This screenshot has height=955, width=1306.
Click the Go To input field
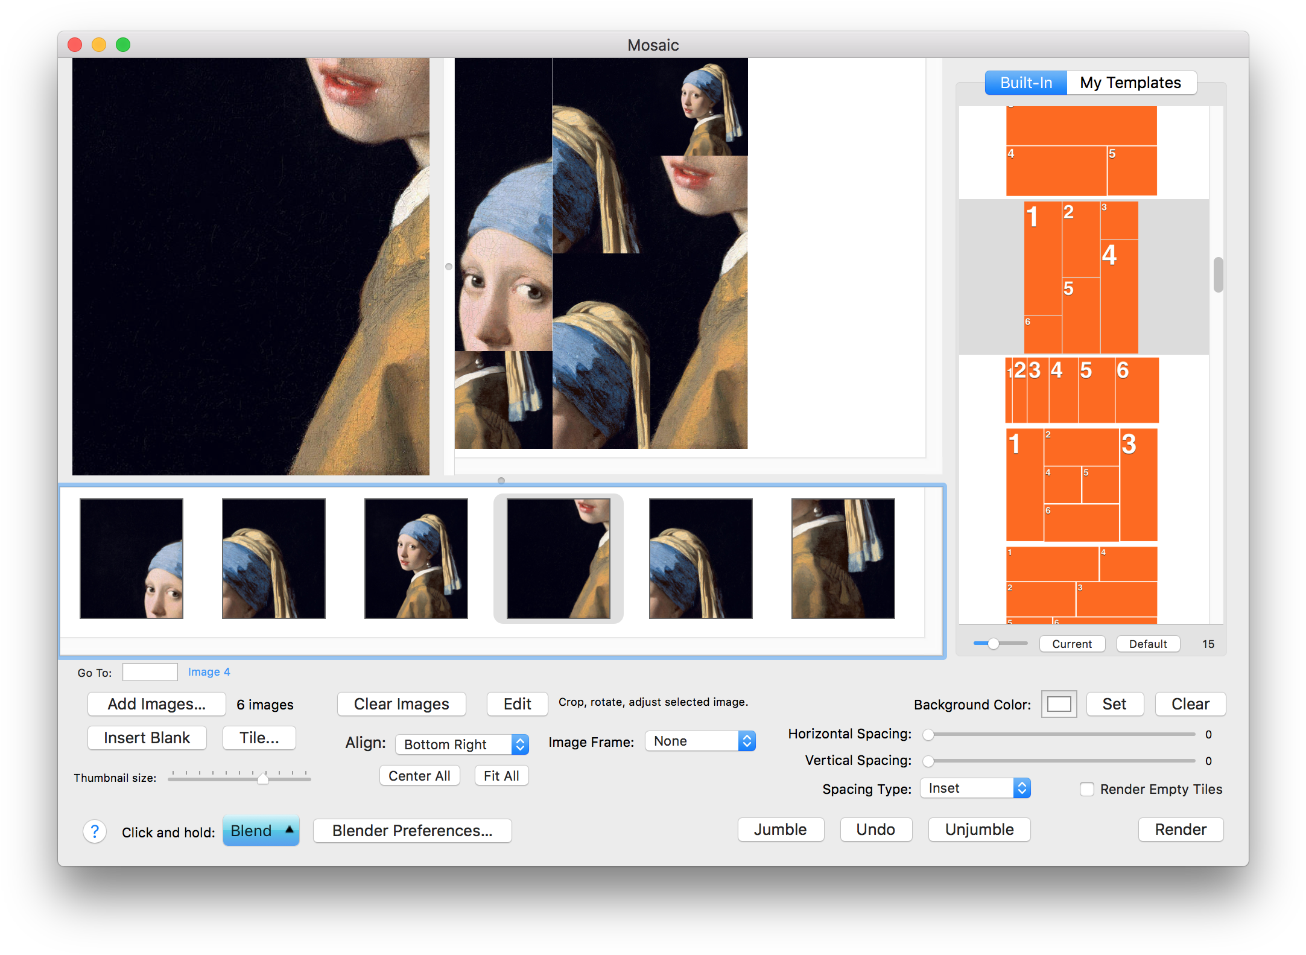coord(150,672)
